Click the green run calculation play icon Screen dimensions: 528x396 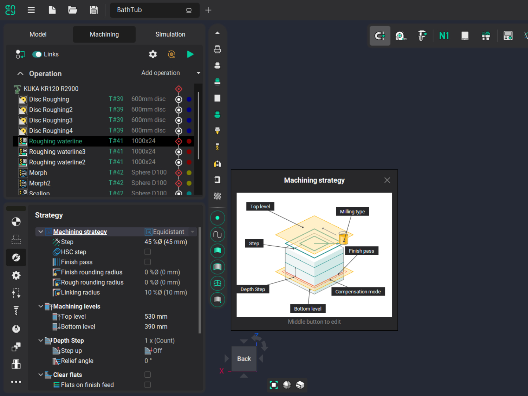click(x=190, y=54)
